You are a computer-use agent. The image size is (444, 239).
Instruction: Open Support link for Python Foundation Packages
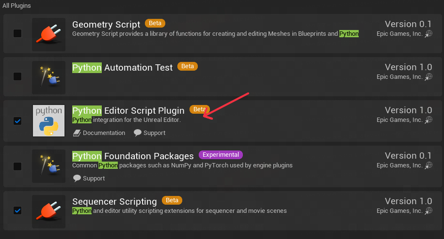pyautogui.click(x=89, y=178)
